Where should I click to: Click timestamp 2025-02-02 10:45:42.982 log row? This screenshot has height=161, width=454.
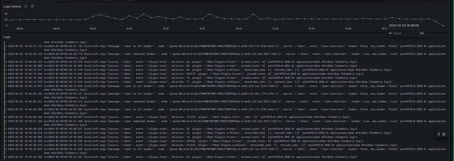tap(26, 156)
